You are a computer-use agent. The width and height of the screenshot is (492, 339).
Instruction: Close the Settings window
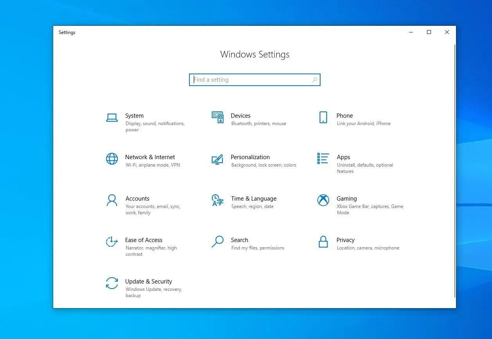447,32
